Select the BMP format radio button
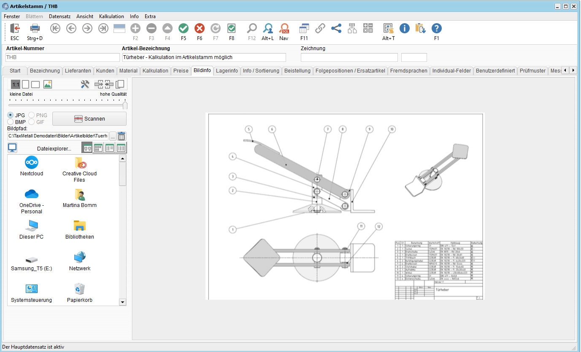Viewport: 581px width, 352px height. pyautogui.click(x=11, y=122)
